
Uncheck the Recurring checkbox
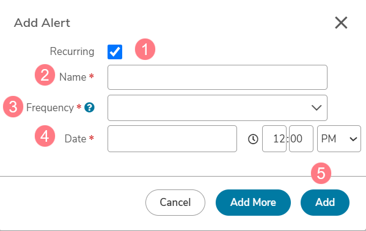point(115,52)
